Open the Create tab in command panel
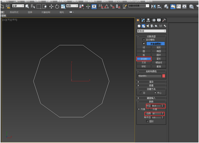 pyautogui.click(x=138, y=20)
